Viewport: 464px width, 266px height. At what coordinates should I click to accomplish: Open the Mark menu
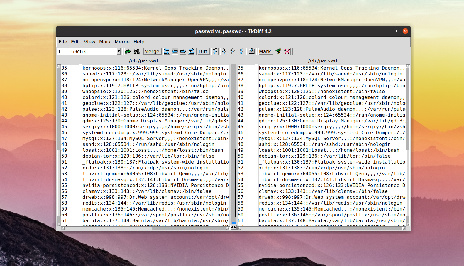pyautogui.click(x=105, y=42)
